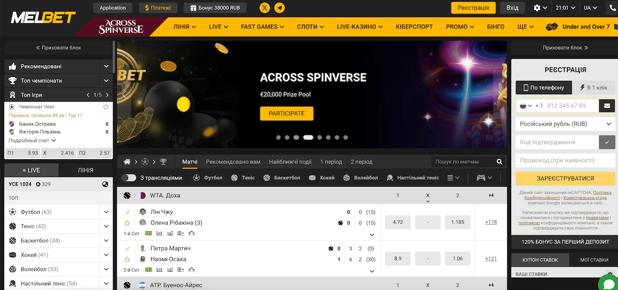Click the MELBET logo
The image size is (618, 290).
[x=43, y=18]
